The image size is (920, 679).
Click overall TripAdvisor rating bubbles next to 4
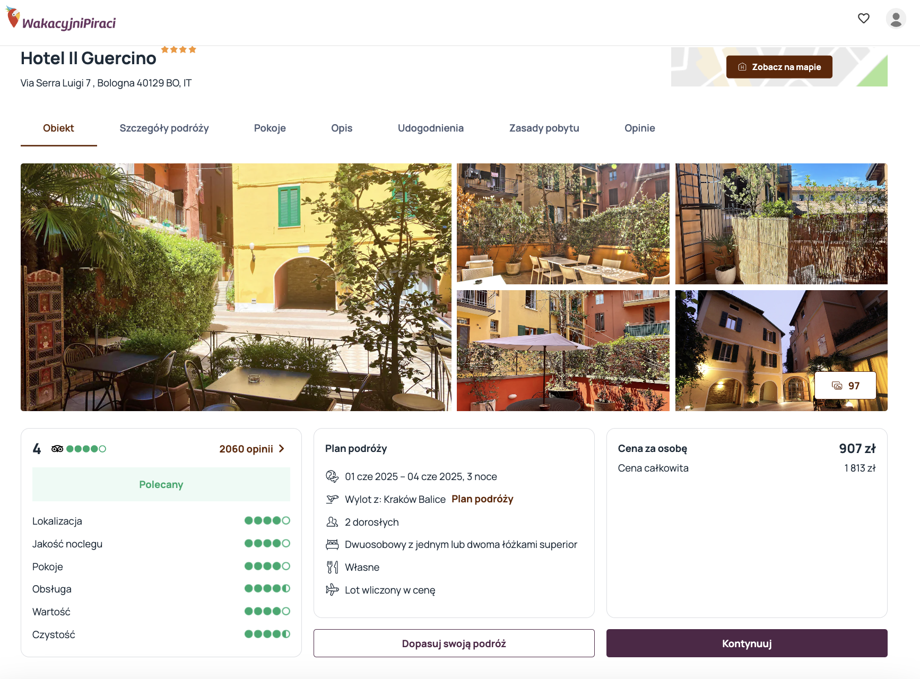pos(86,449)
